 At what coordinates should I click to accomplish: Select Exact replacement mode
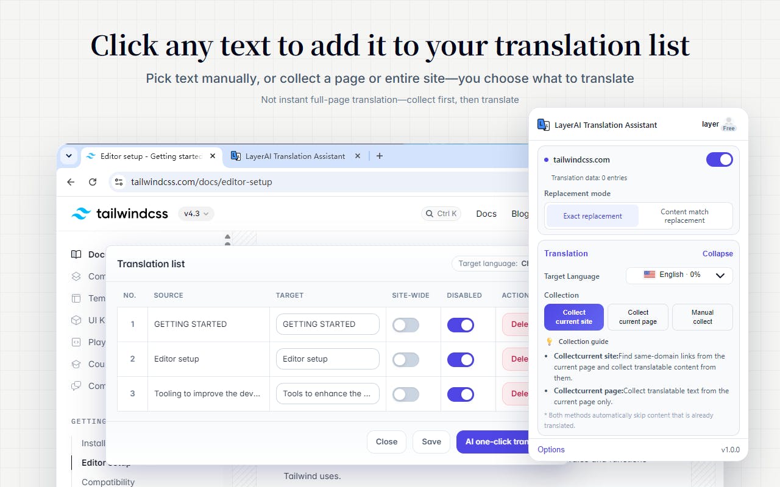[x=592, y=216]
